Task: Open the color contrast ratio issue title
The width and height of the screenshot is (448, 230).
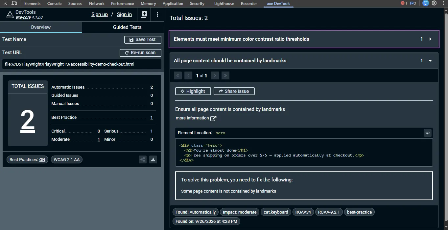Action: tap(241, 39)
